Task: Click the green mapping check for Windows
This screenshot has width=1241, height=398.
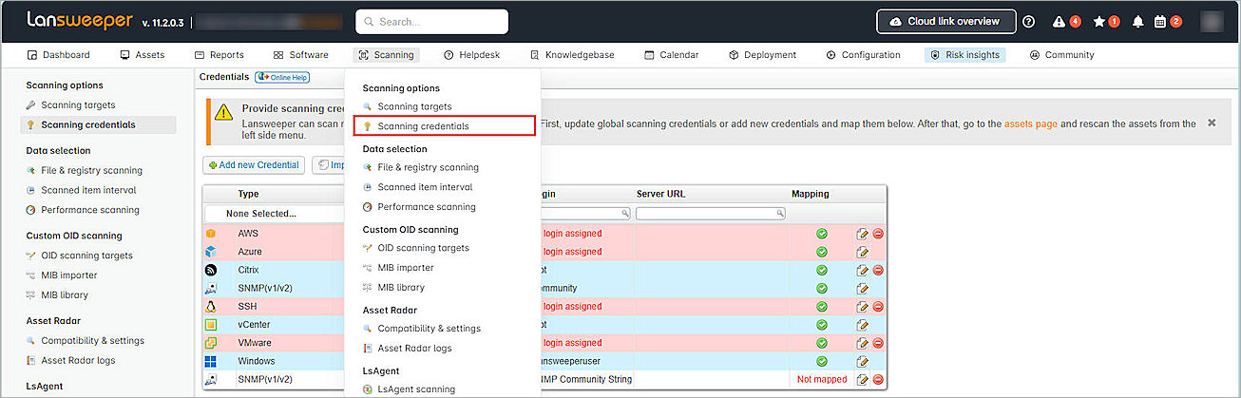Action: click(821, 361)
